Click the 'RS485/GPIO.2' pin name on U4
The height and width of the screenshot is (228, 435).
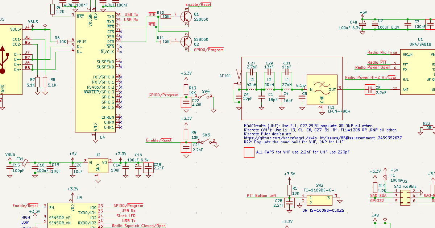[x=100, y=87]
